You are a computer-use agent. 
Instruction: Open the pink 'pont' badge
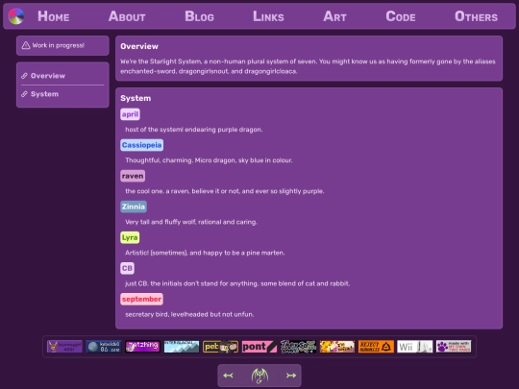point(259,347)
